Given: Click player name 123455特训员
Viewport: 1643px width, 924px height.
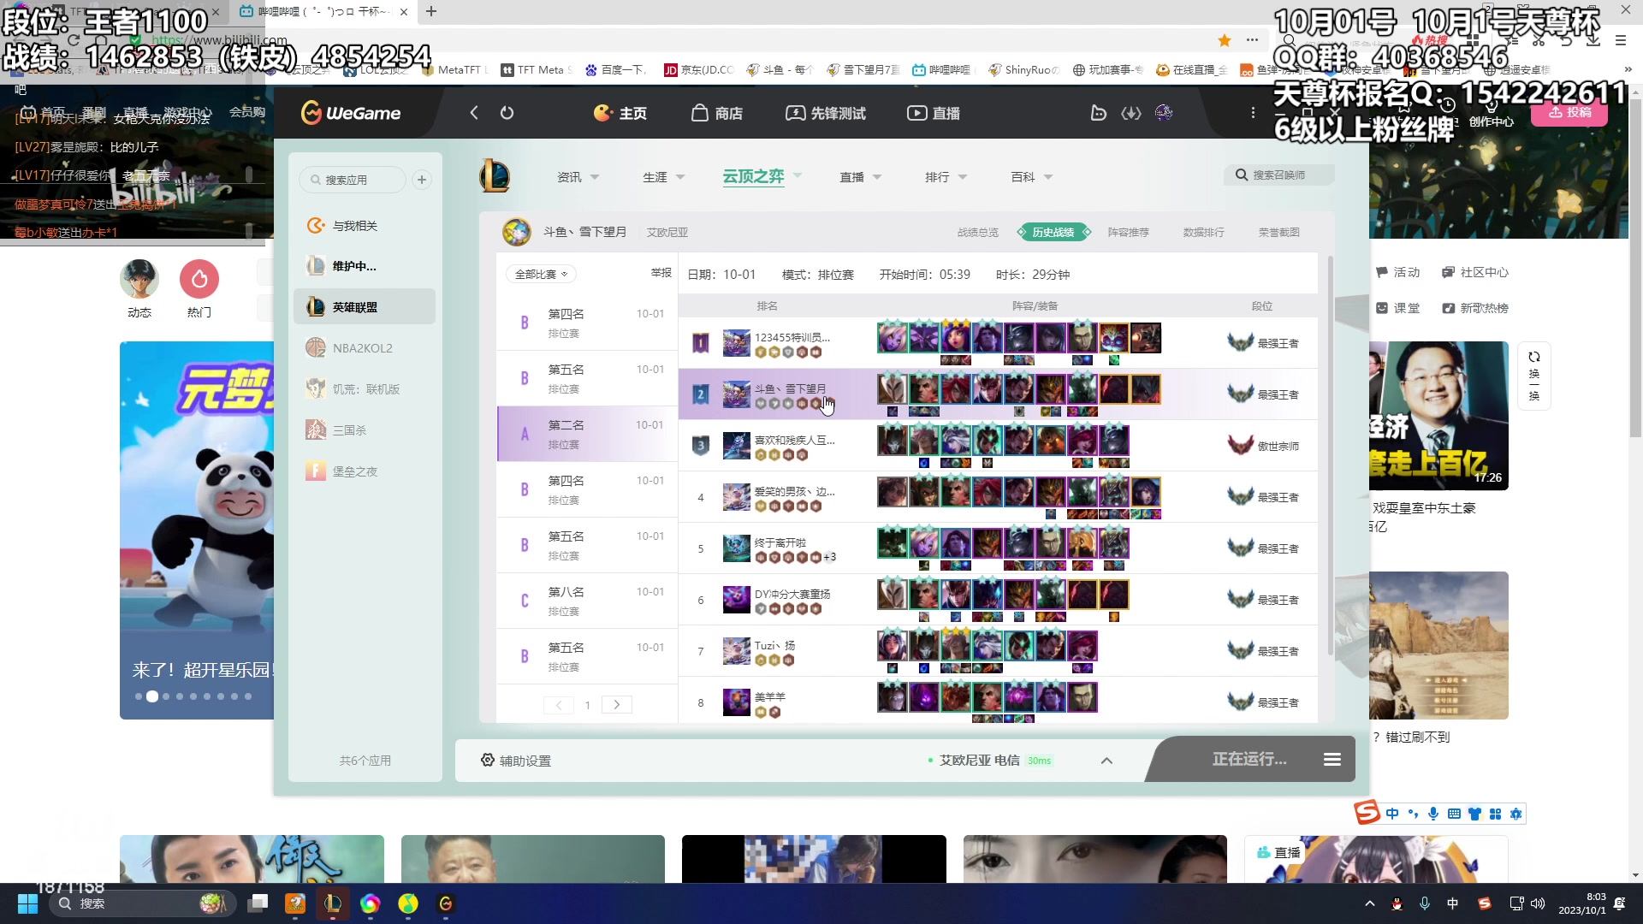Looking at the screenshot, I should coord(792,337).
